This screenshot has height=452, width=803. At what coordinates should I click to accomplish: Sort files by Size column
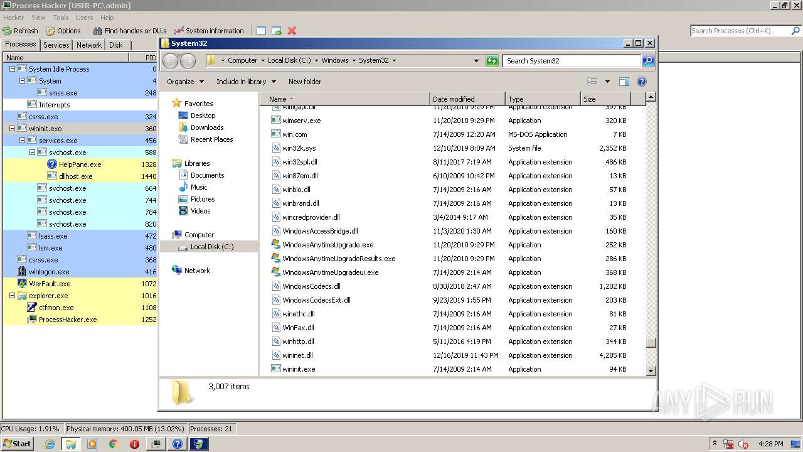(x=605, y=99)
